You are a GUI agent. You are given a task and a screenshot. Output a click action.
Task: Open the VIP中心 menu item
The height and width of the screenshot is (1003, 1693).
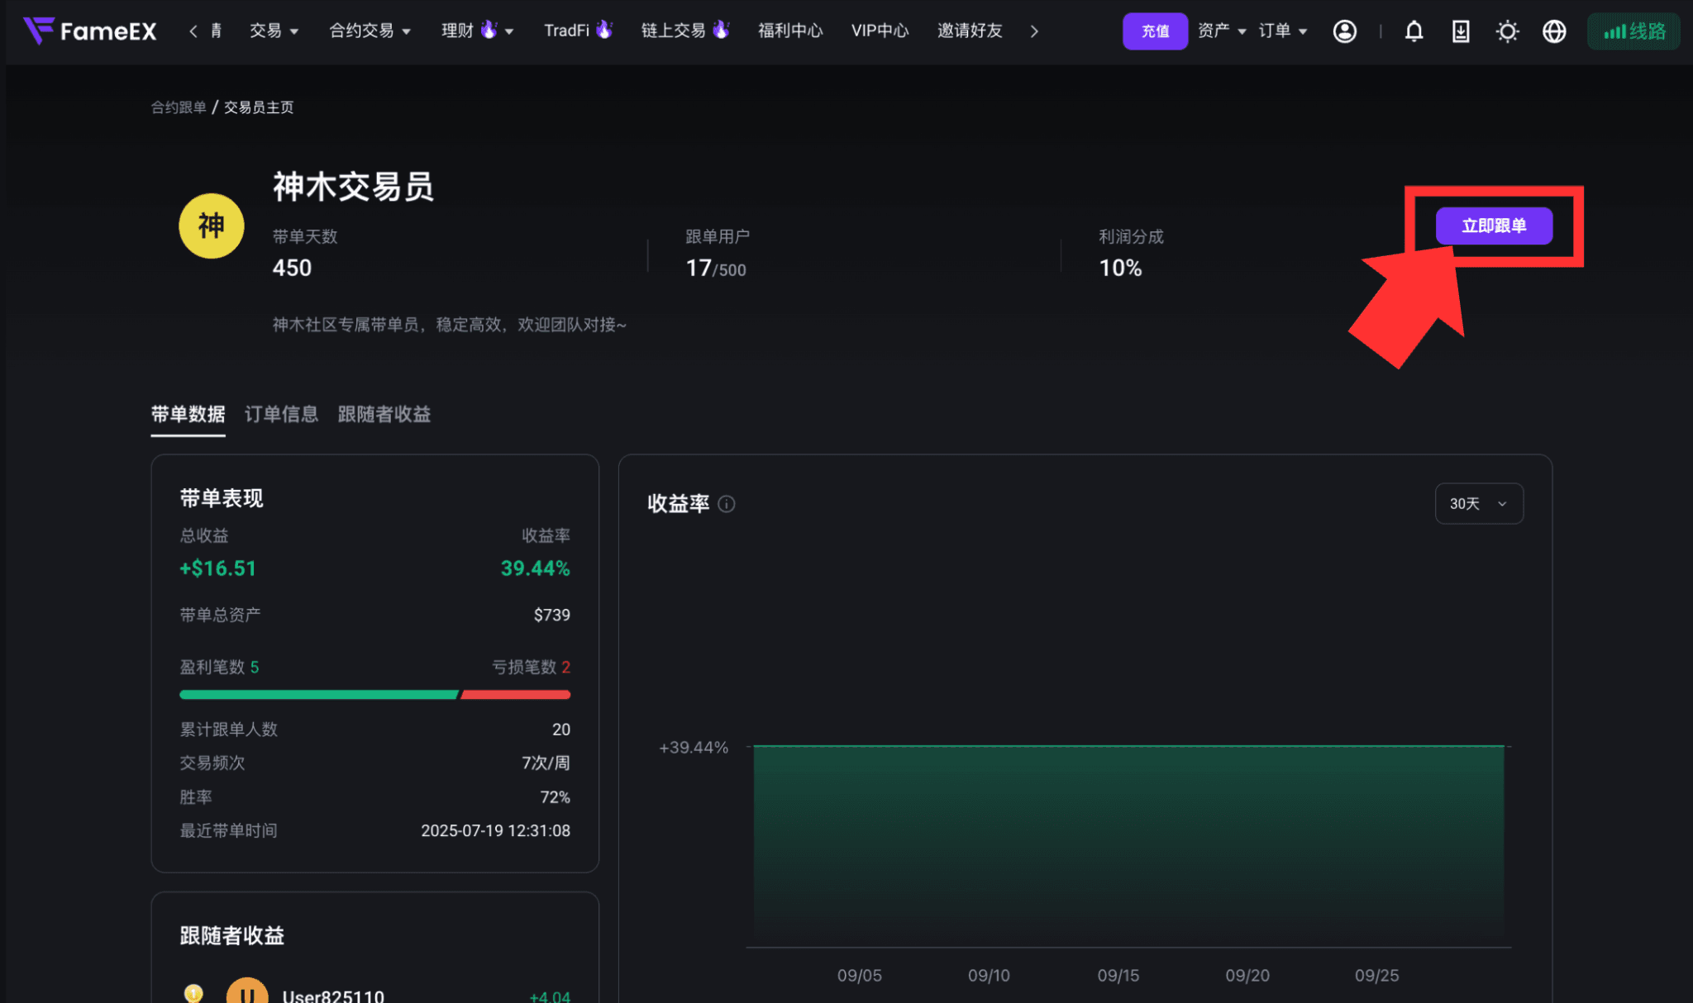[x=880, y=31]
